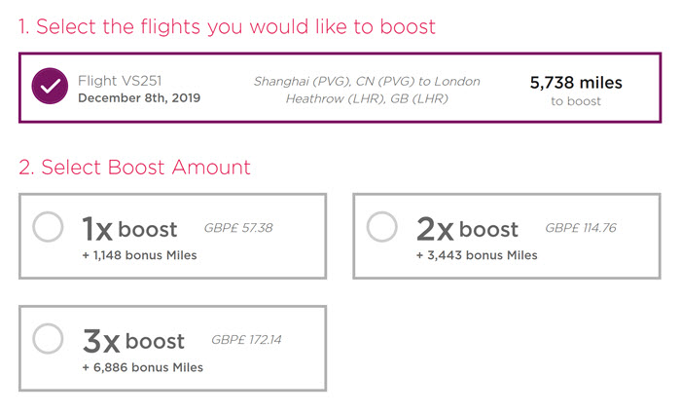Choose the 2x boost radio button
681x414 pixels.
coord(381,227)
